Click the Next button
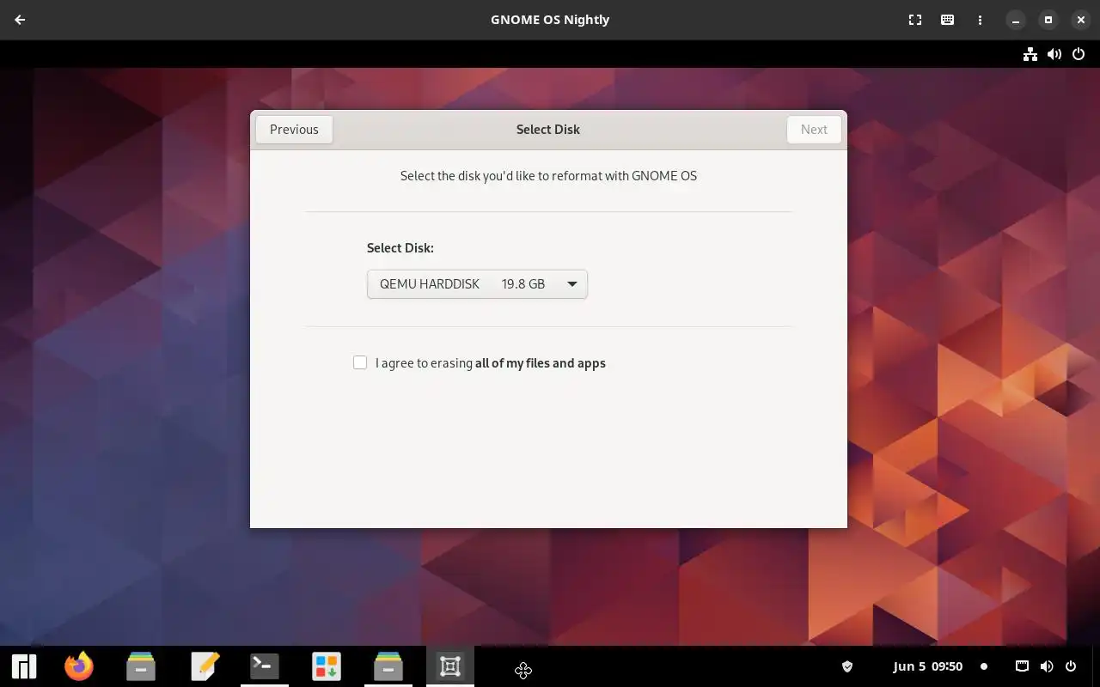 [x=814, y=130]
